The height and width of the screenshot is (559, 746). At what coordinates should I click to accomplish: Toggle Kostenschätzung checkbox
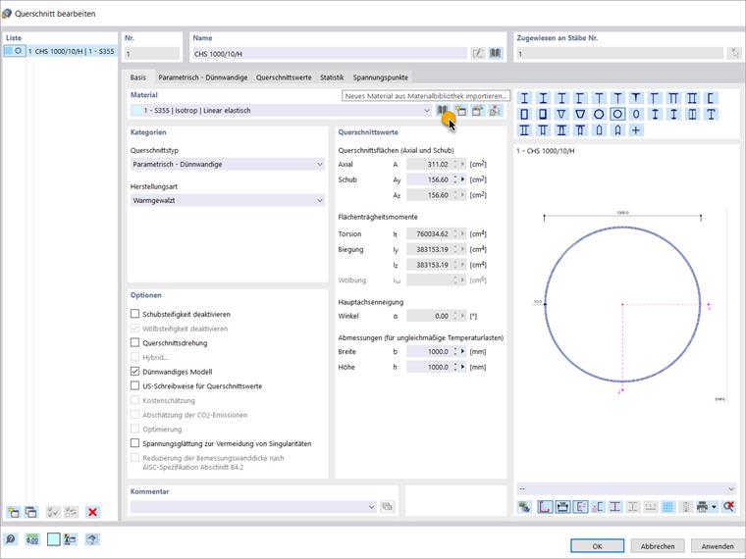point(135,400)
